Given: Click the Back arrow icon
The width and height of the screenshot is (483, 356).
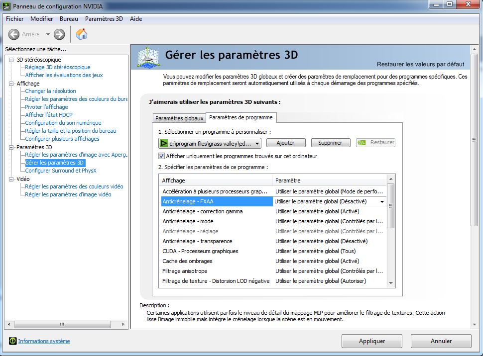Looking at the screenshot, I should click(13, 34).
